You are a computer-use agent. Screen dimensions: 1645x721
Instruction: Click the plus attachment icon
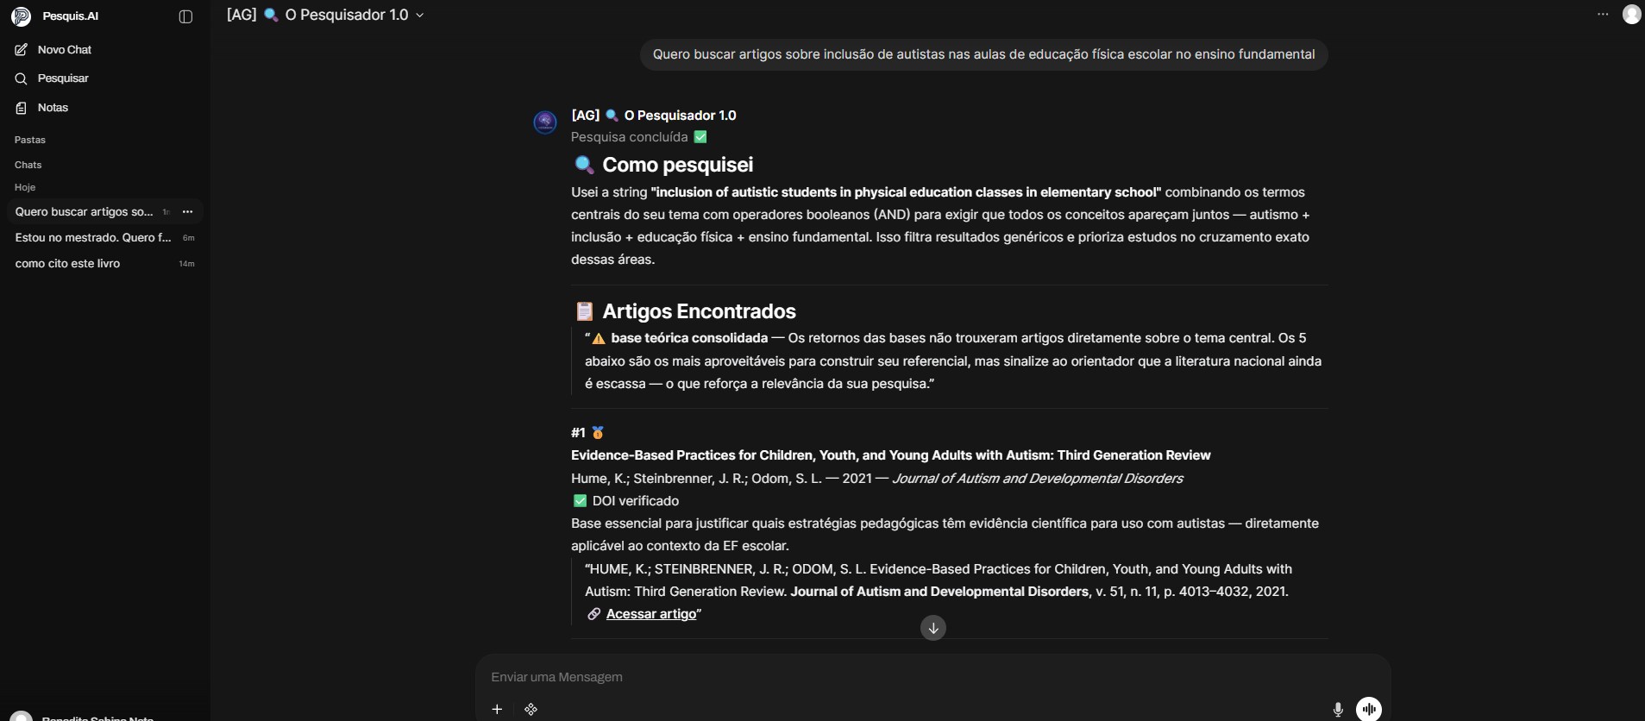[497, 709]
